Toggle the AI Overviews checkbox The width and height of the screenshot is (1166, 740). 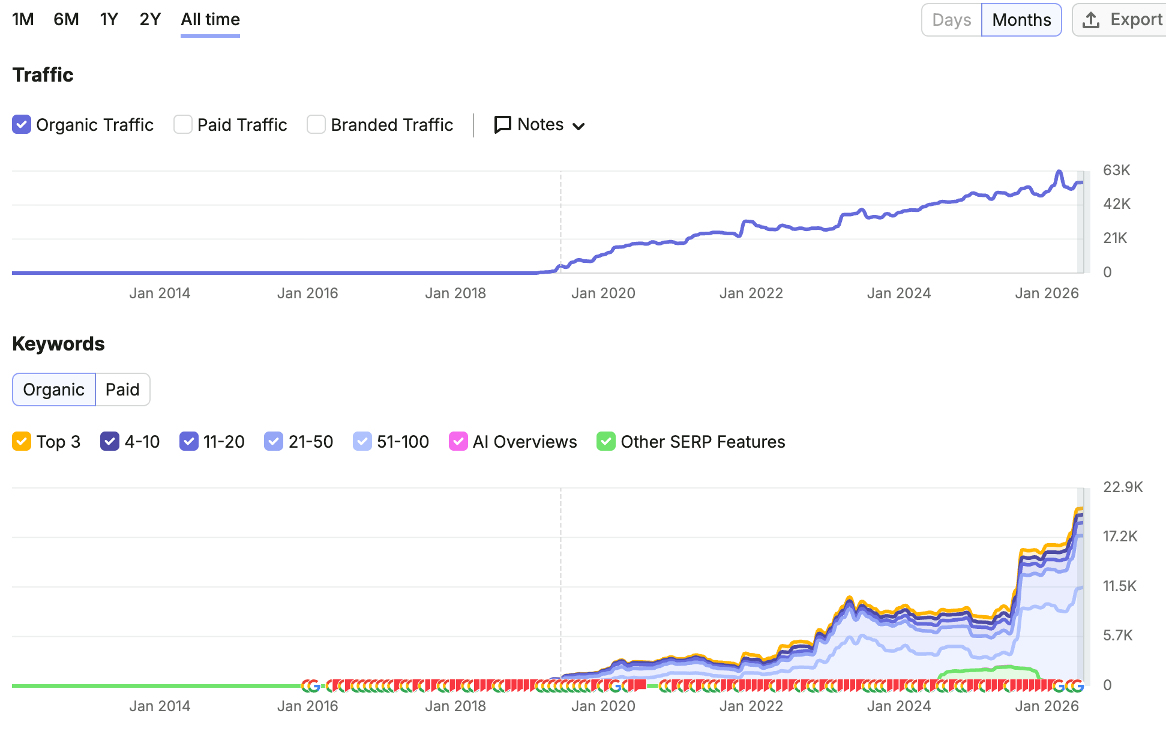pos(458,441)
